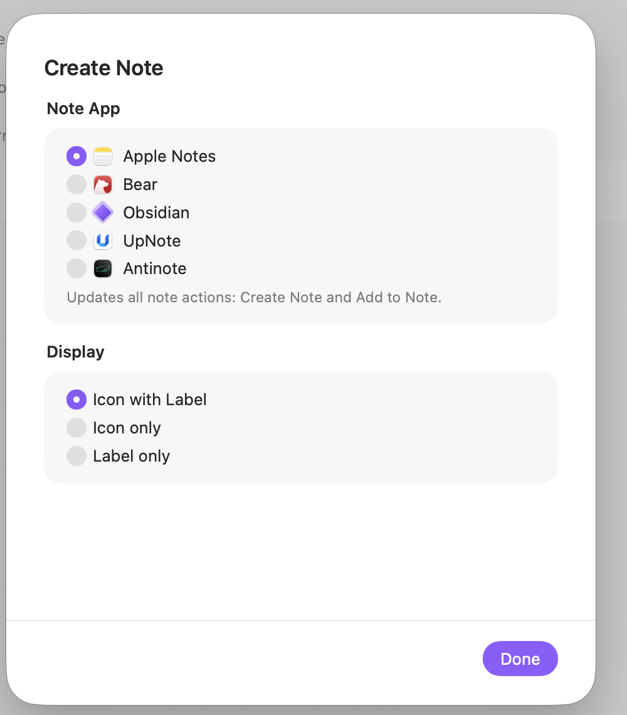Set display to Label only radio button
The height and width of the screenshot is (715, 627).
click(x=76, y=456)
